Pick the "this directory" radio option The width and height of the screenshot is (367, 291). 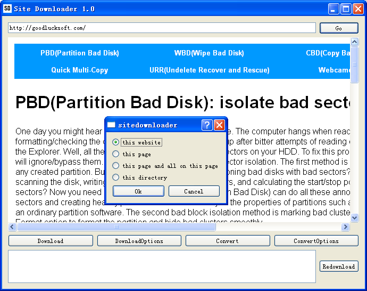[x=116, y=177]
